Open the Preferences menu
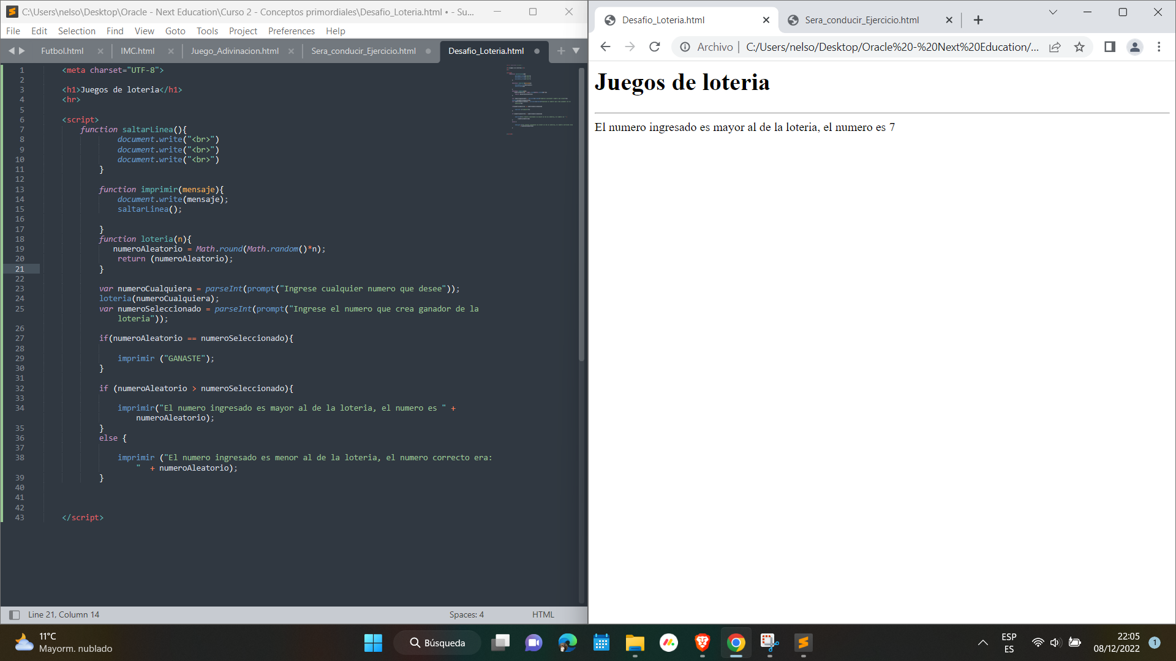The image size is (1176, 661). tap(292, 31)
